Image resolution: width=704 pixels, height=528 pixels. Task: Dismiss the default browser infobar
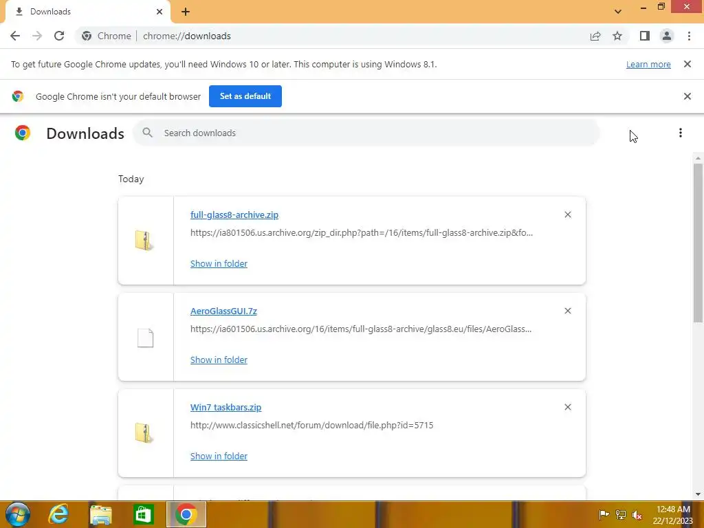pyautogui.click(x=687, y=96)
